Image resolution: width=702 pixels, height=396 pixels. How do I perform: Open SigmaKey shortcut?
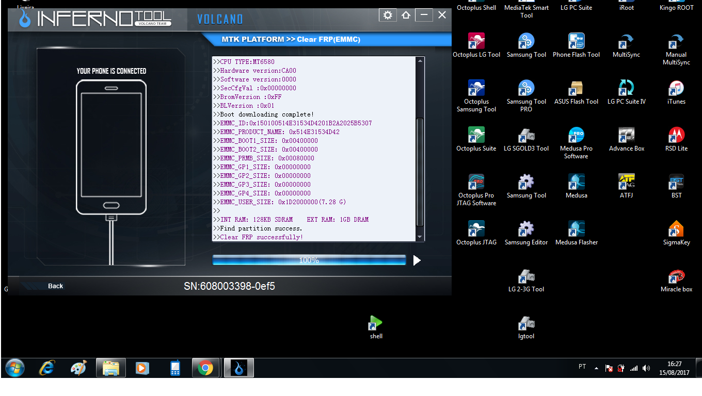pos(676,233)
